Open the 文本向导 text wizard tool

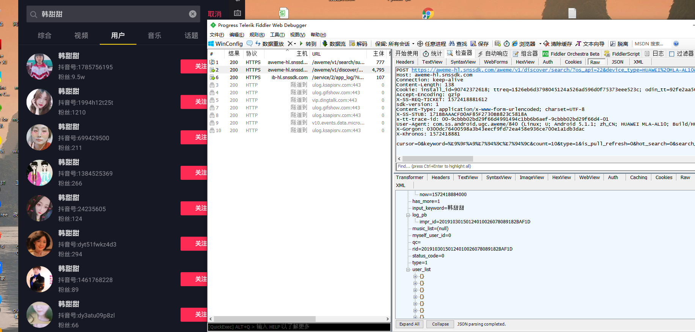[x=590, y=44]
